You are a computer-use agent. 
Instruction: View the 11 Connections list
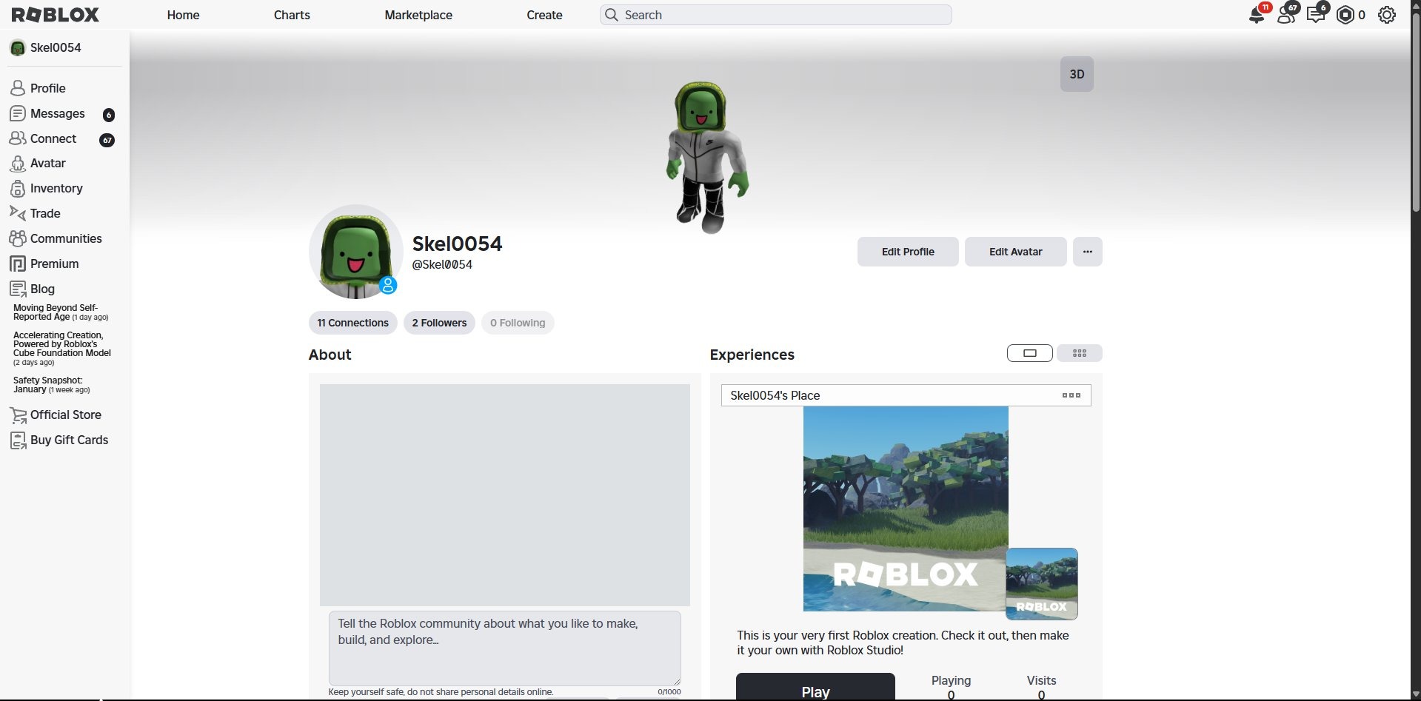352,323
